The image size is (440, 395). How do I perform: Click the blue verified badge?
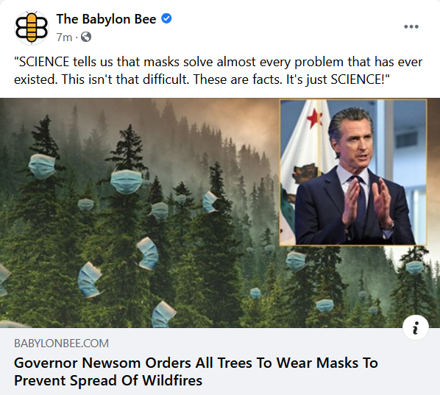pos(166,18)
